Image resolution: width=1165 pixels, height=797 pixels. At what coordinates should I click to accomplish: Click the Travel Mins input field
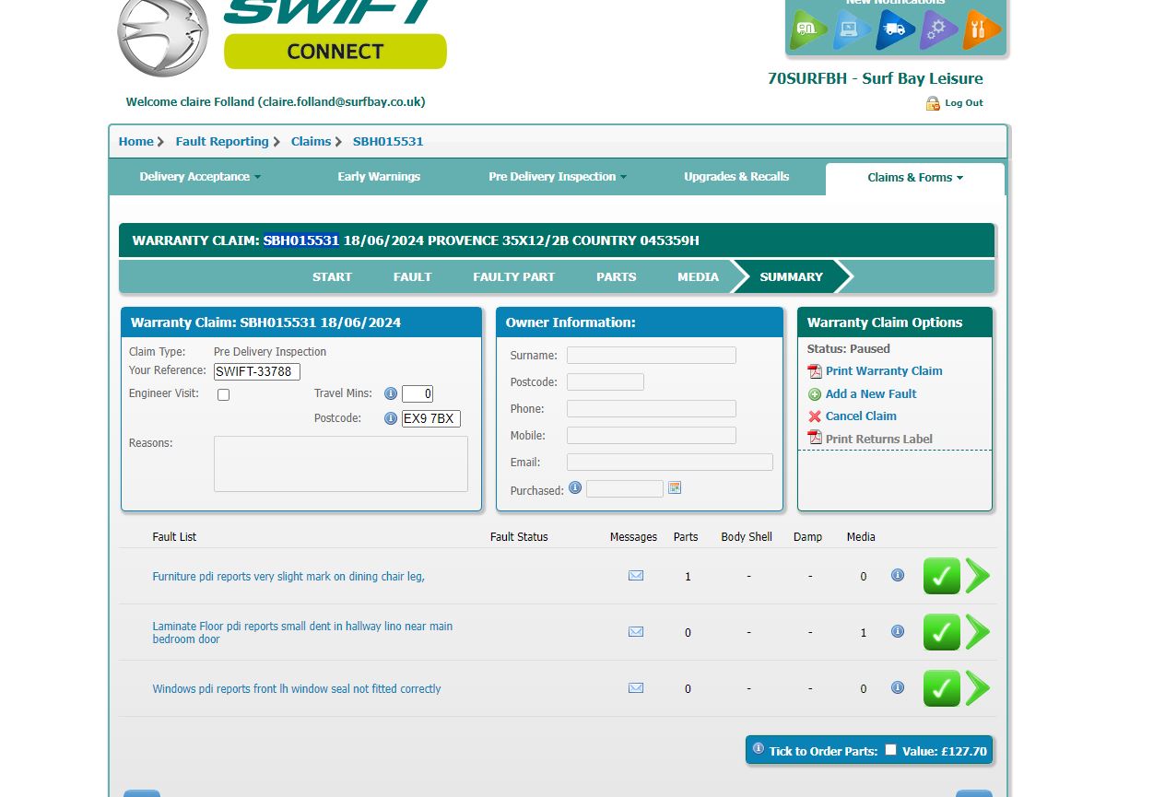point(418,393)
